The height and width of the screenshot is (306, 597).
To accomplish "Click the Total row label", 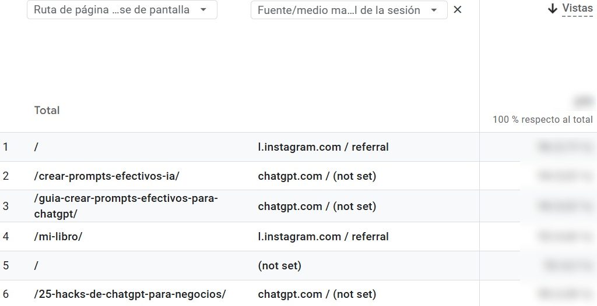I will tap(47, 111).
